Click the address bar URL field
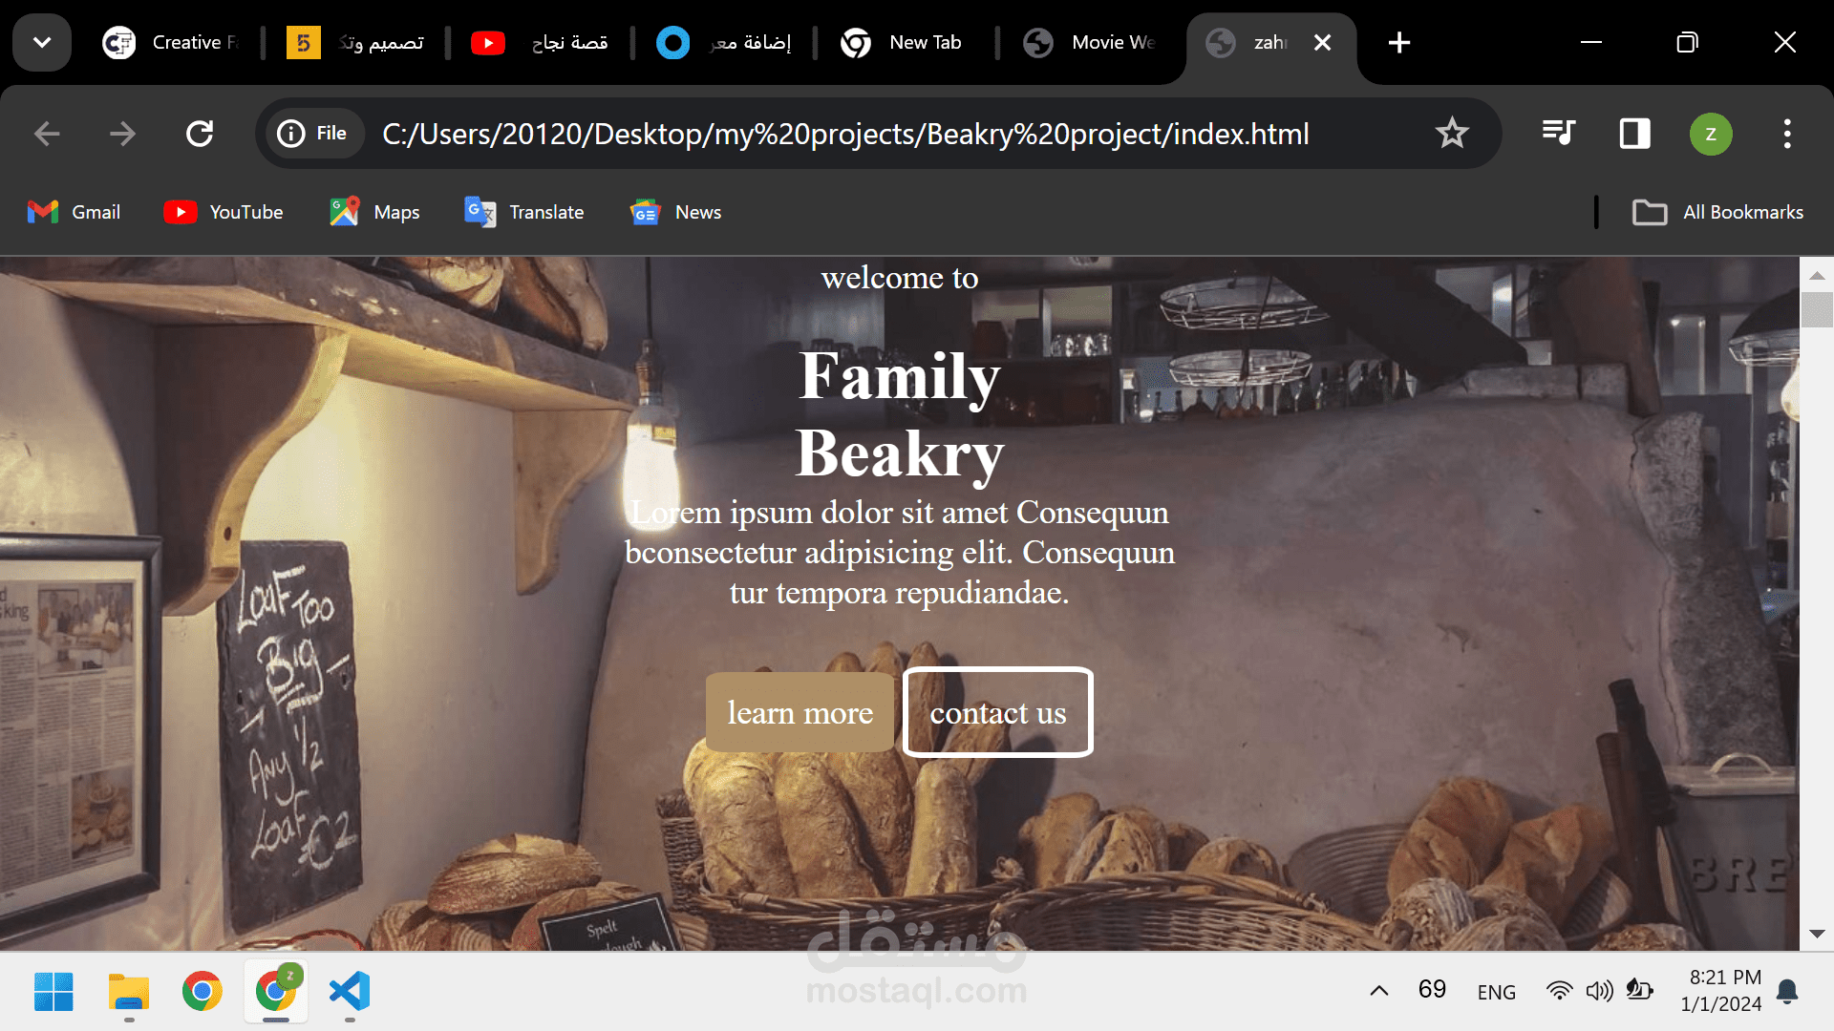Viewport: 1834px width, 1031px height. click(845, 134)
